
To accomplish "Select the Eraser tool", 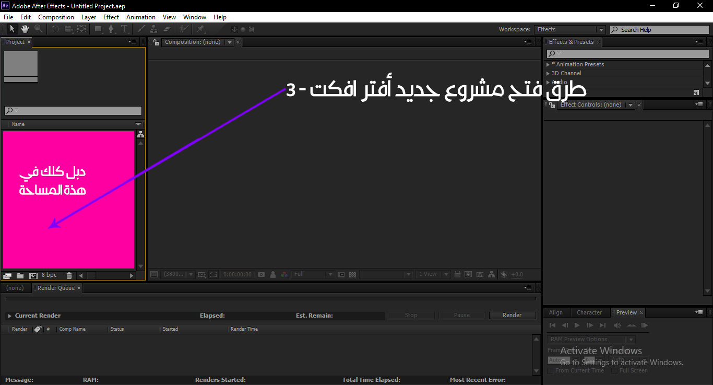I will coord(167,29).
